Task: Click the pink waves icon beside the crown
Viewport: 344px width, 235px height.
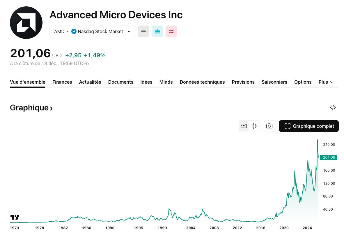Action: click(x=171, y=31)
